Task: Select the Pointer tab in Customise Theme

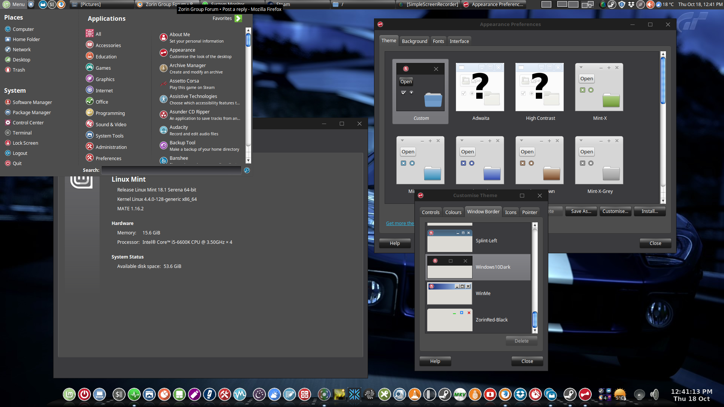Action: pos(529,212)
